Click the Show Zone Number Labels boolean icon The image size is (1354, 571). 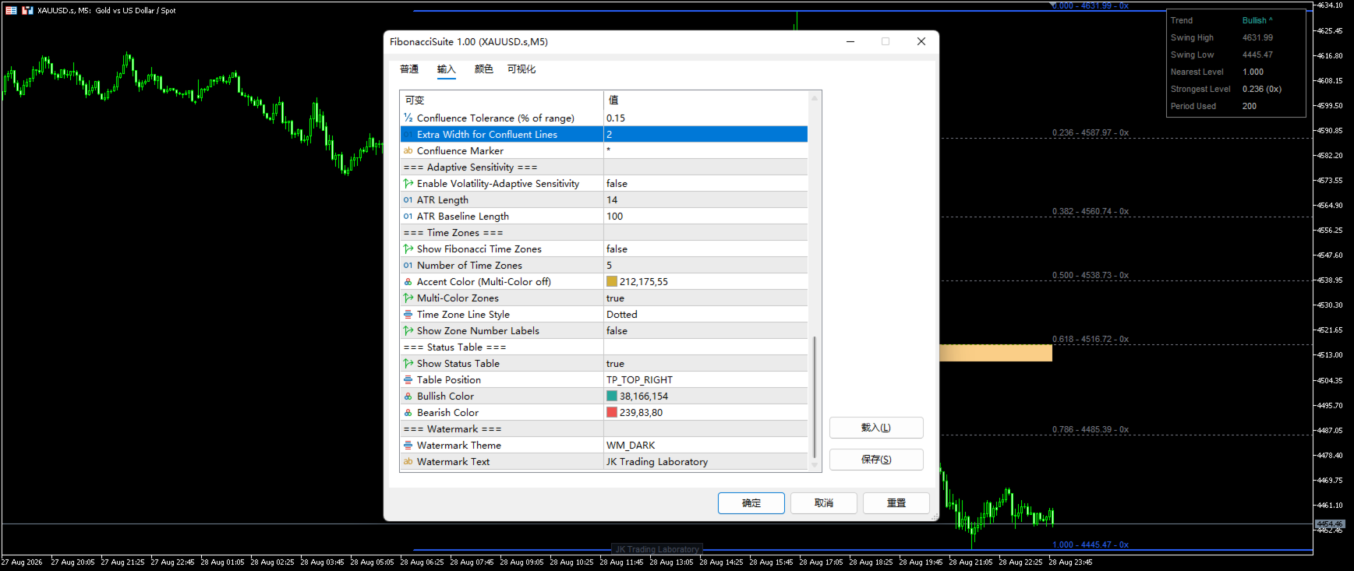coord(408,330)
